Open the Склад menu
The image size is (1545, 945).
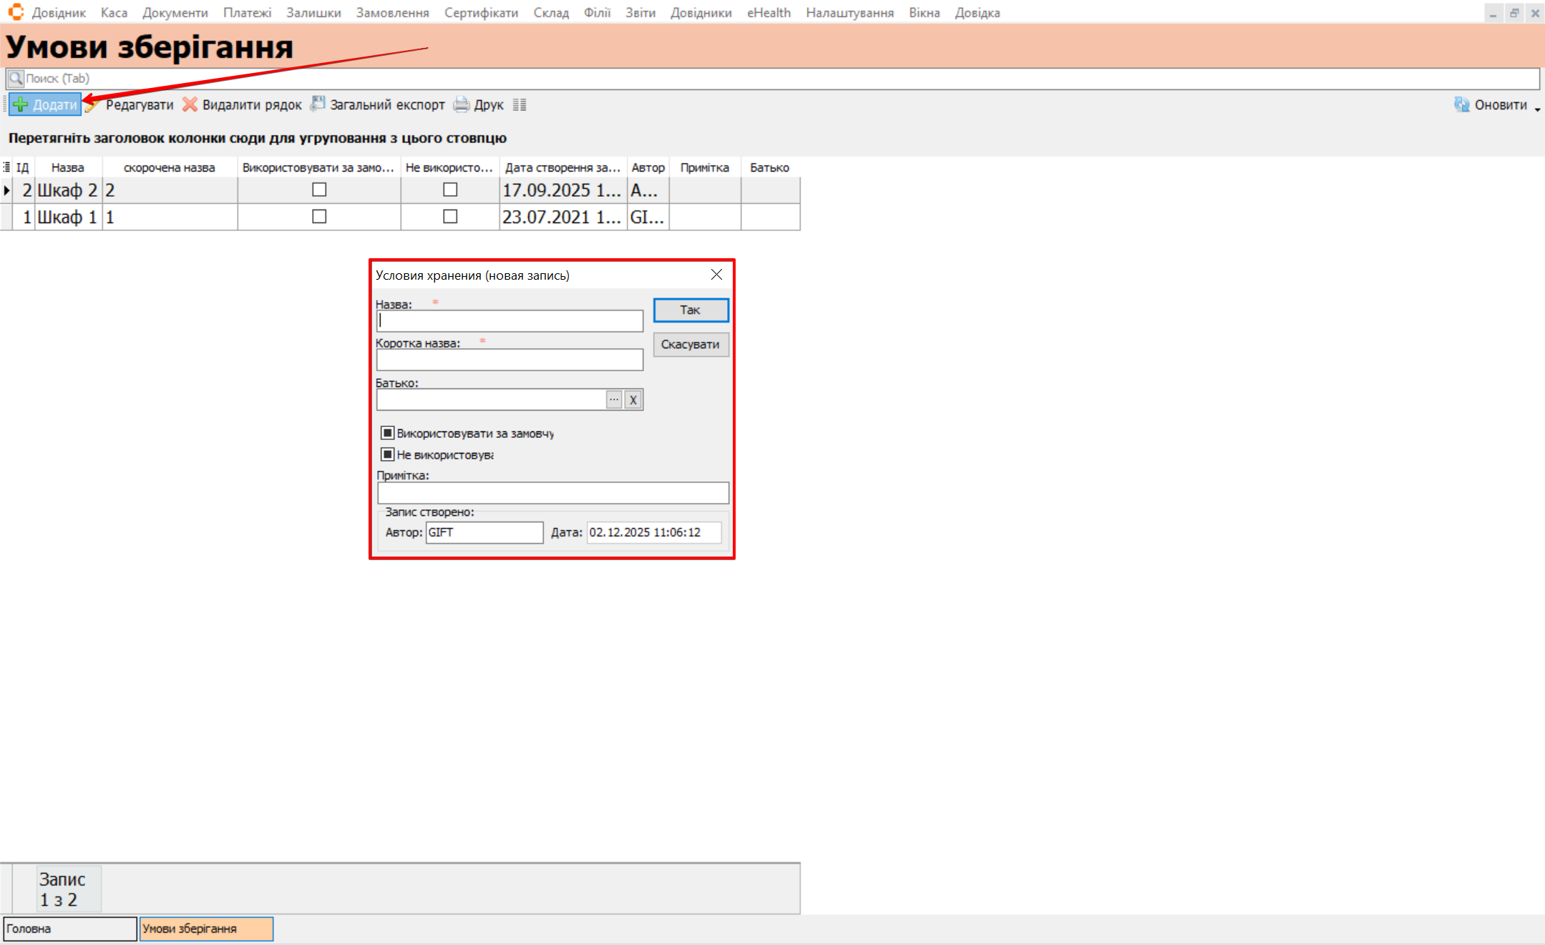point(550,13)
